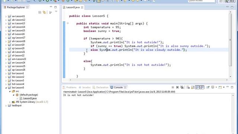Select ak-Lesson21 in Package Explorer
238x134 pixels.
[x=18, y=52]
